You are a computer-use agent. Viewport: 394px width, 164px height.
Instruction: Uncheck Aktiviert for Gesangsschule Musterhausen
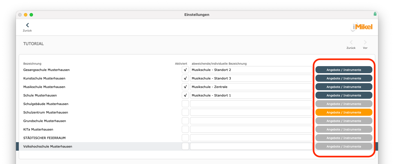tap(185, 70)
